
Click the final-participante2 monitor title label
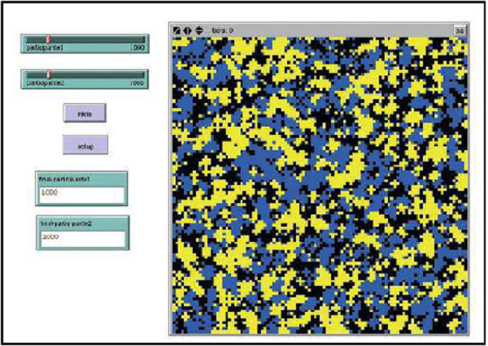coord(66,223)
